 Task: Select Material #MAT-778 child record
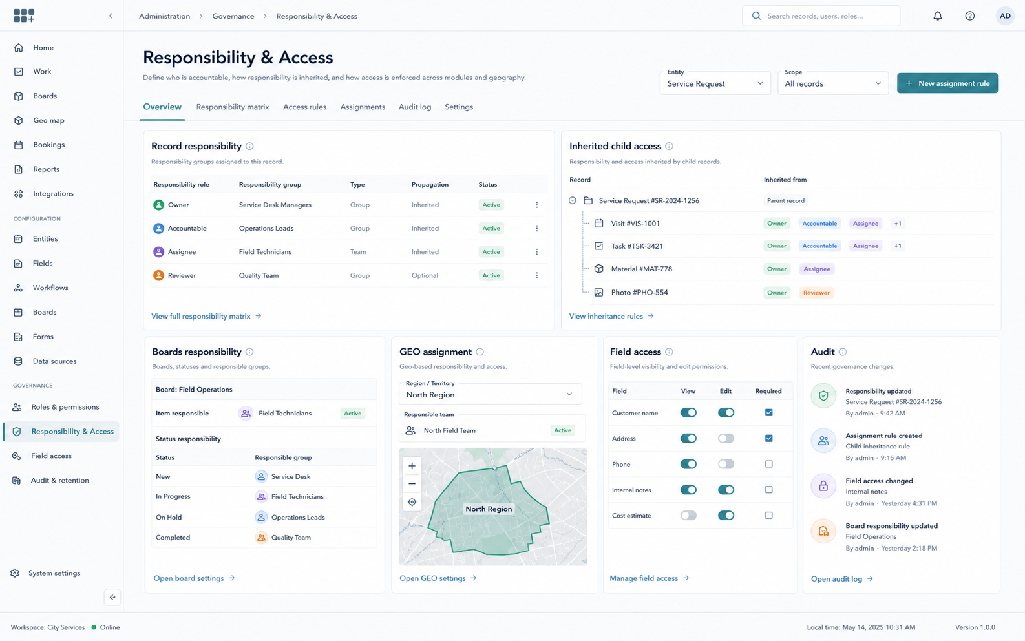641,269
